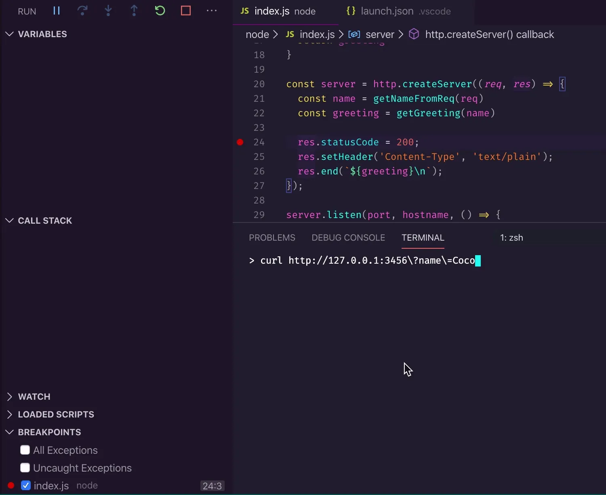Click the 'server' breadcrumb segment
The width and height of the screenshot is (606, 495).
click(x=380, y=34)
